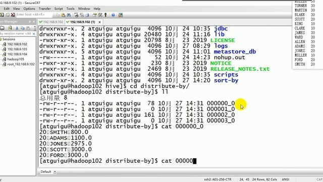Image resolution: width=323 pixels, height=182 pixels.
Task: Click the Print Selection toolbar icon
Action: [x=82, y=15]
